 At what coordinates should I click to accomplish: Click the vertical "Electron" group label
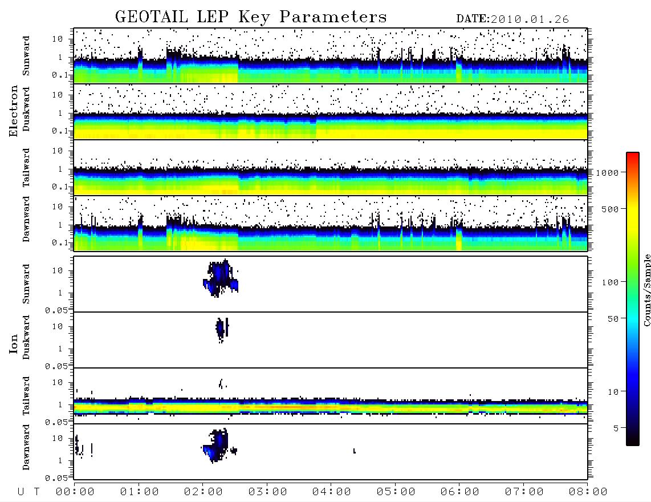point(13,111)
